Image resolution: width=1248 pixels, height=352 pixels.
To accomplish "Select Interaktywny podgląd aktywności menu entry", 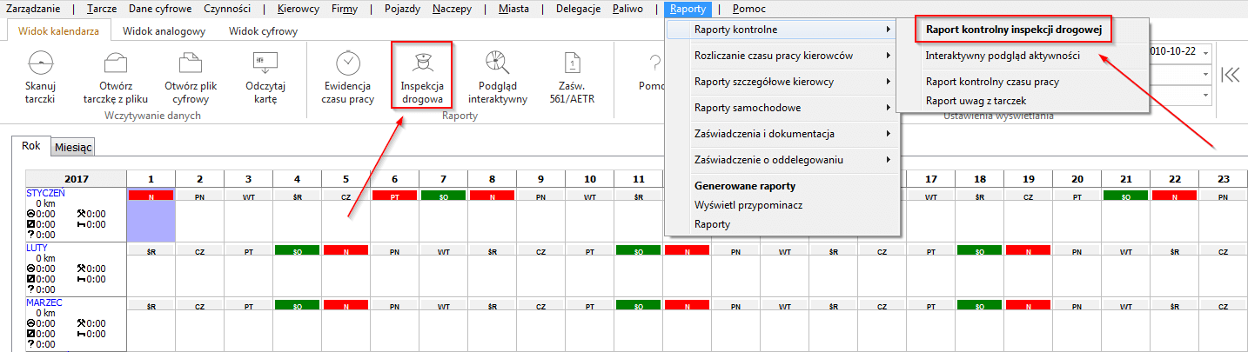I will point(1003,56).
